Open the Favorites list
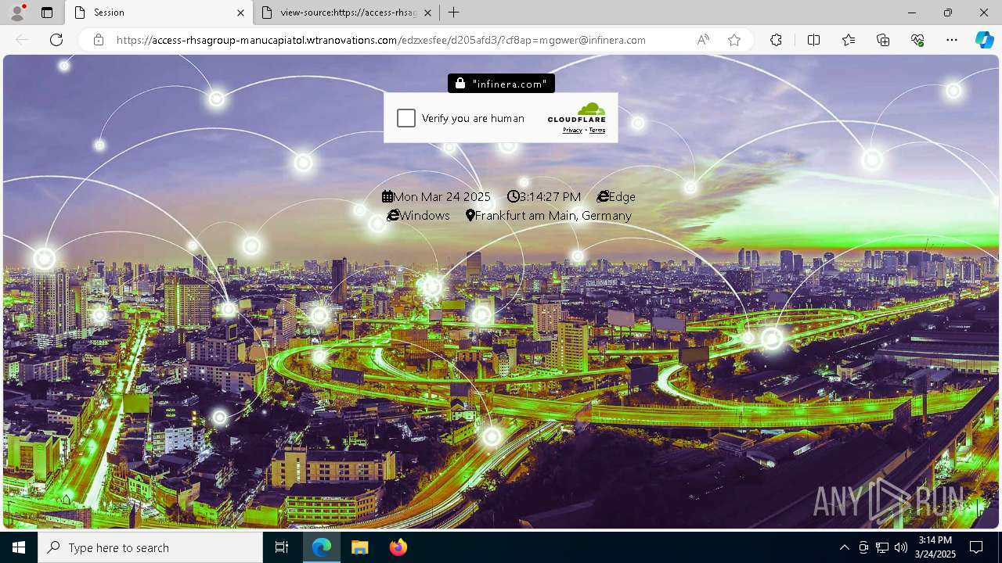Viewport: 1002px width, 563px height. pyautogui.click(x=849, y=40)
